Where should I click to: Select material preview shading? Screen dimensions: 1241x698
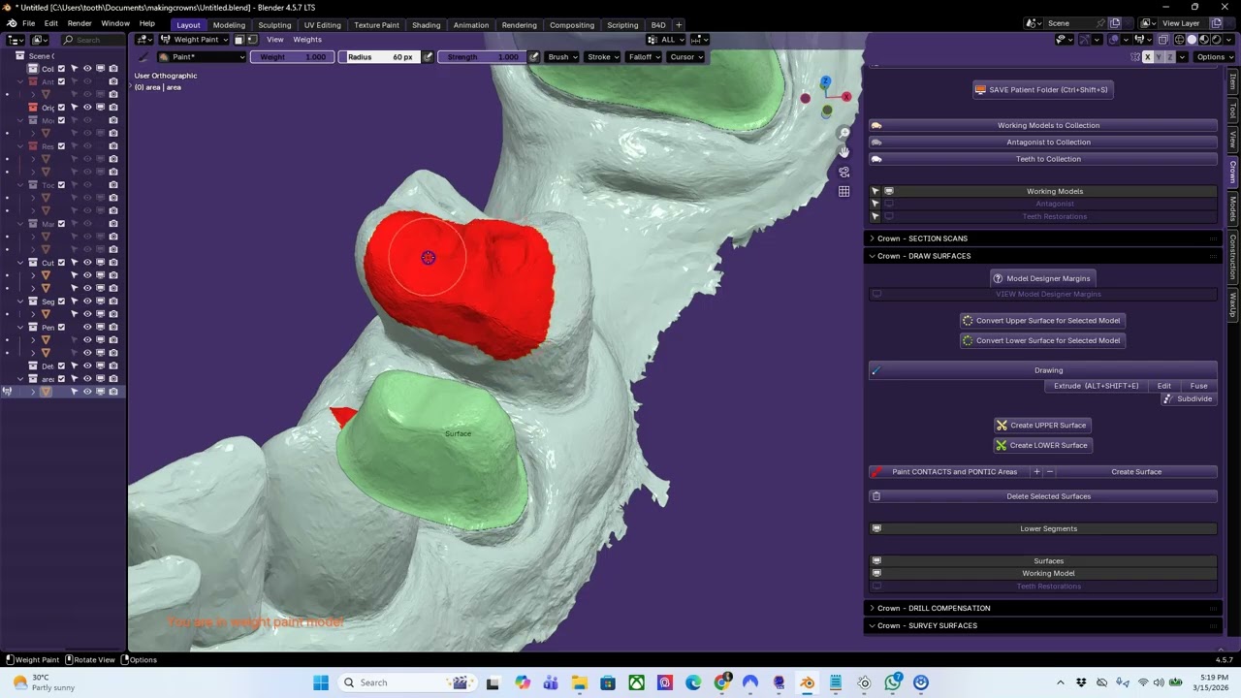click(1203, 40)
